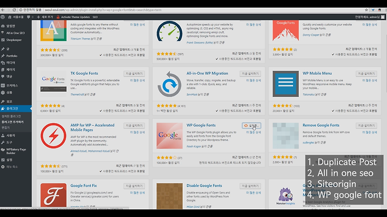387x217 pixels.
Task: Open the ThemeKraft author link
Action: pos(77,94)
